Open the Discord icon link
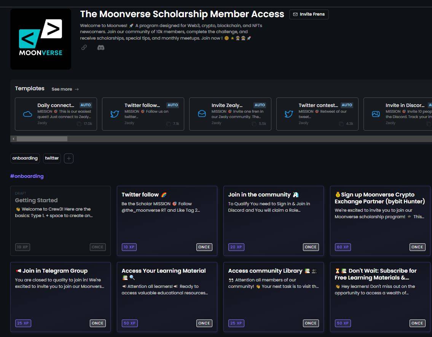This screenshot has height=337, width=432. (x=101, y=48)
